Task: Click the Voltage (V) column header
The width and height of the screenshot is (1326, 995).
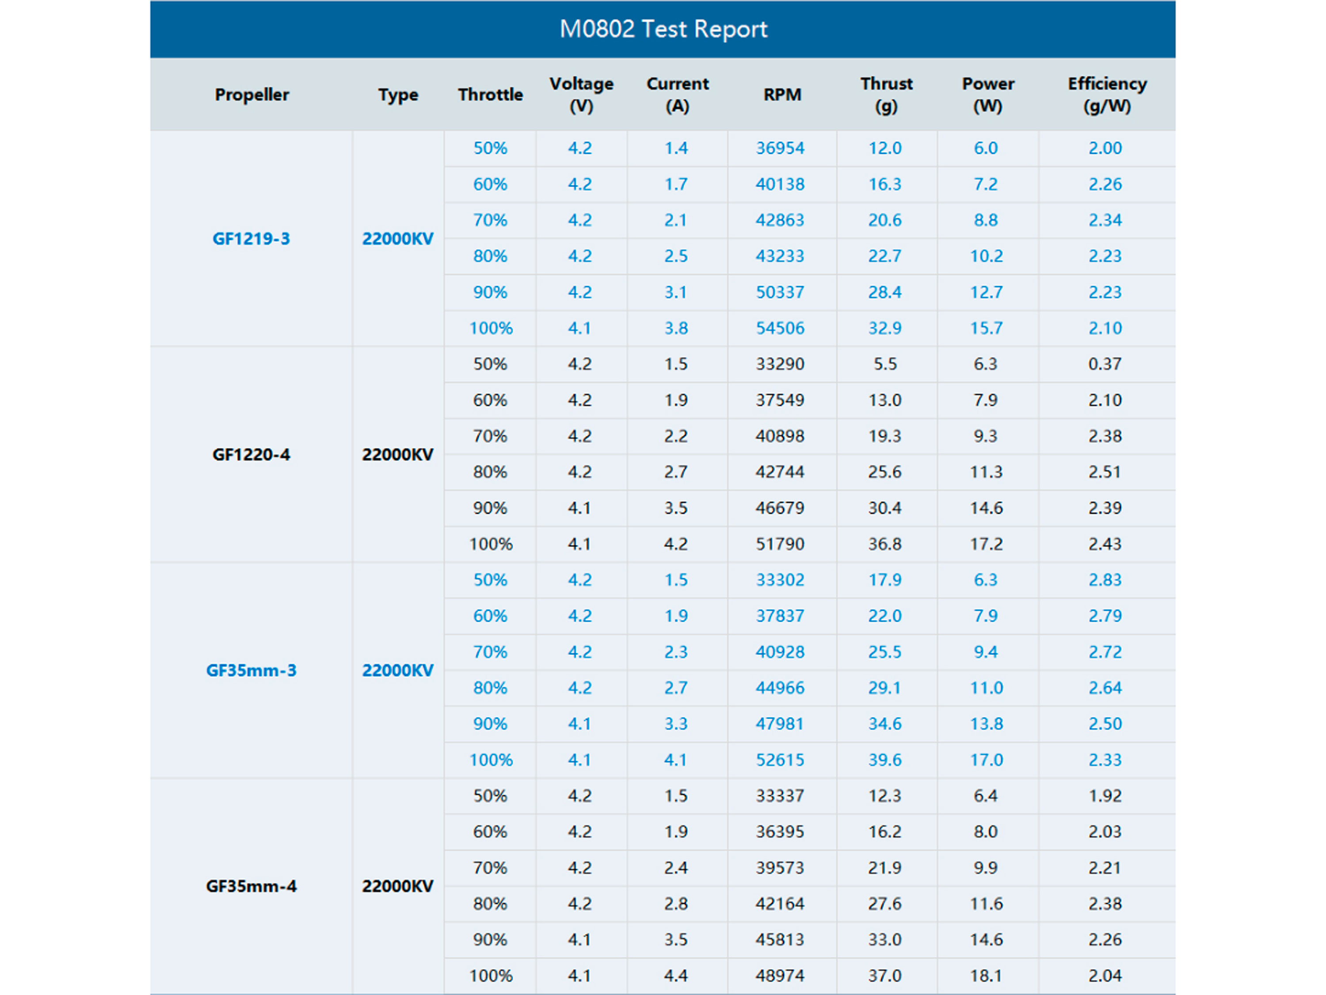Action: pos(582,95)
